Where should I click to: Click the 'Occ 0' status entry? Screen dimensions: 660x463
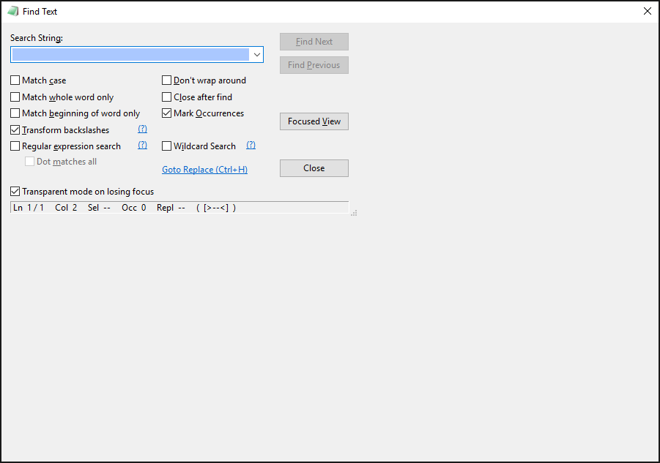click(x=134, y=208)
